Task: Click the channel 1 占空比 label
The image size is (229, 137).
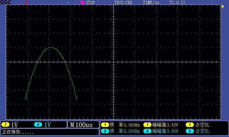Action: pyautogui.click(x=202, y=125)
